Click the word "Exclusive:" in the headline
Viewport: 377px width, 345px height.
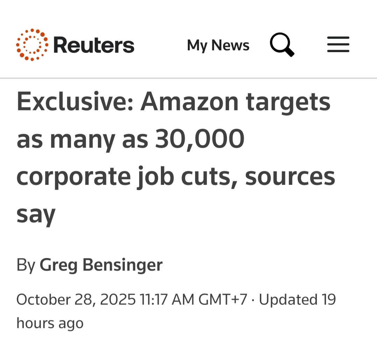[75, 102]
